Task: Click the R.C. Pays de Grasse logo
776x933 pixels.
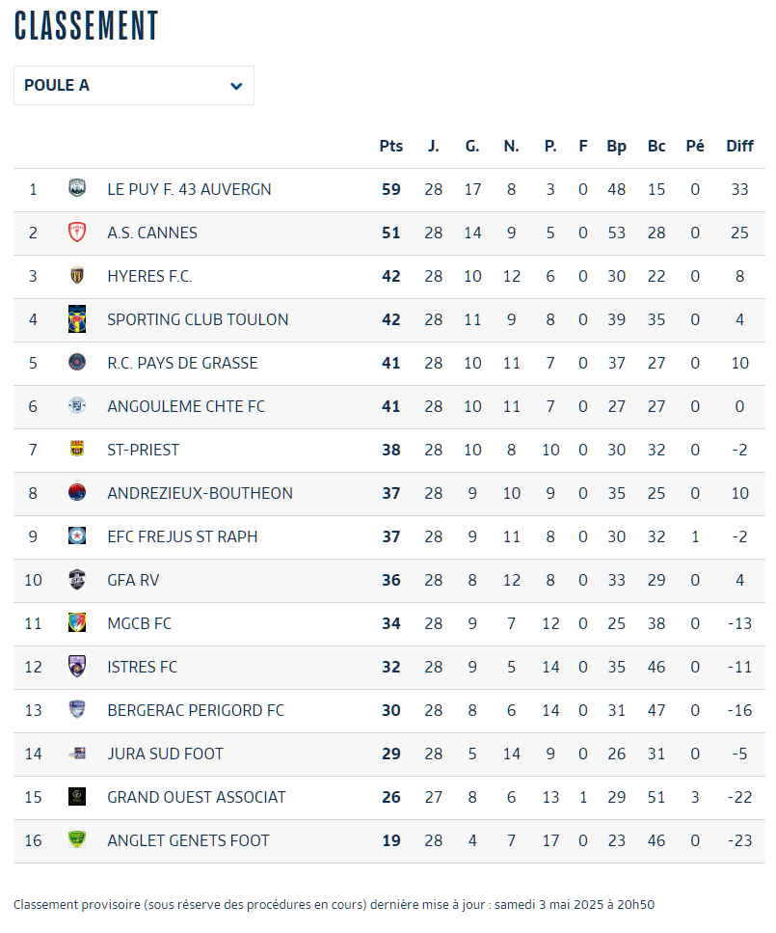Action: point(77,363)
